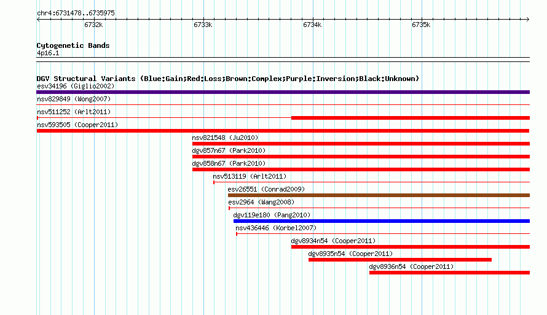Open dgv858n67 (Park2010) label
This screenshot has height=315, width=547.
click(x=229, y=163)
